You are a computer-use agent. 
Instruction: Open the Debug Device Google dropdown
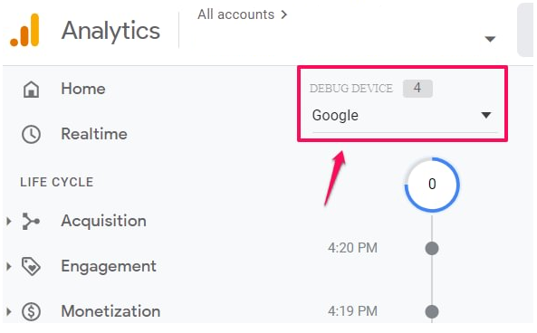(403, 115)
